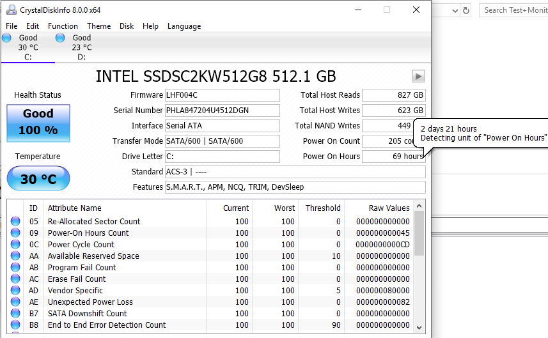Click raw value 0000000000CD

click(x=382, y=245)
